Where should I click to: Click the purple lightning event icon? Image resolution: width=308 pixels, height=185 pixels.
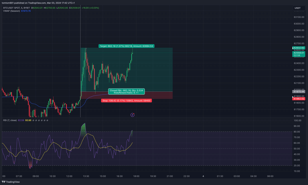[132, 115]
